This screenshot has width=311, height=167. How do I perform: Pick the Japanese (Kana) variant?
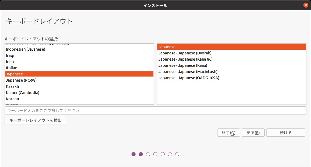click(232, 65)
